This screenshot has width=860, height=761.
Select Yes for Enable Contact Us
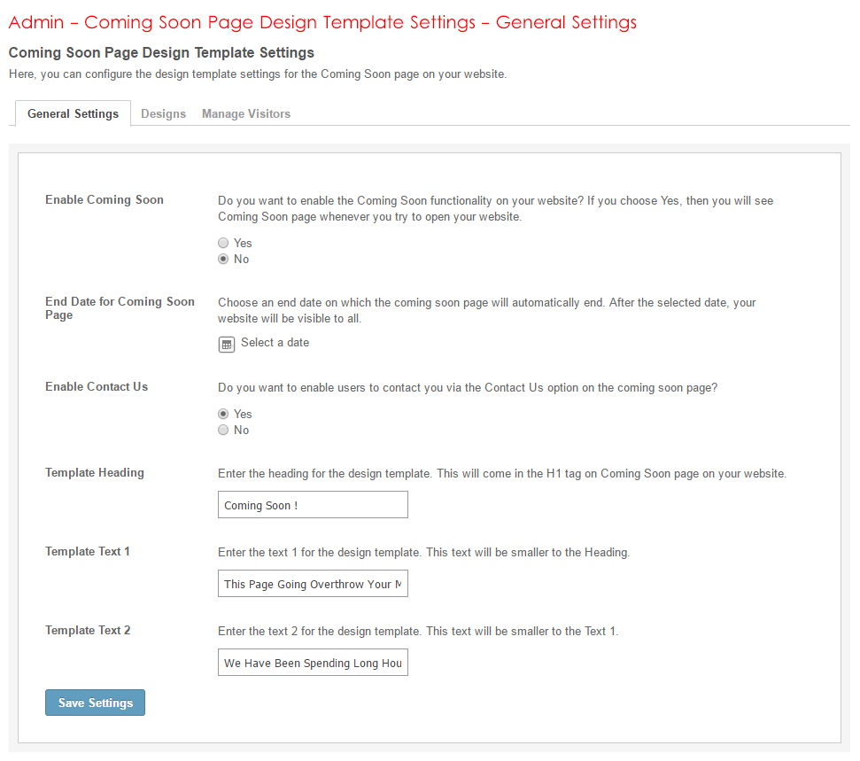click(224, 415)
